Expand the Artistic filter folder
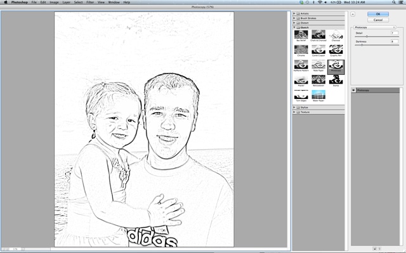This screenshot has width=406, height=253. tap(294, 13)
